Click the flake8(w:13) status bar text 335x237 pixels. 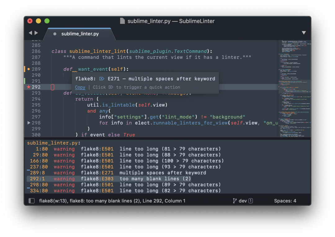53,201
